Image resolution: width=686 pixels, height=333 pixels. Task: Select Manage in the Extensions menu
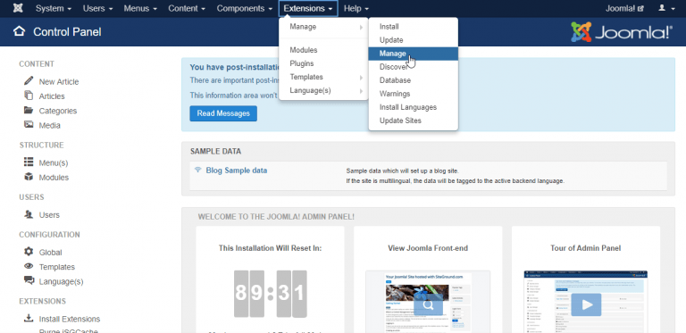(323, 27)
